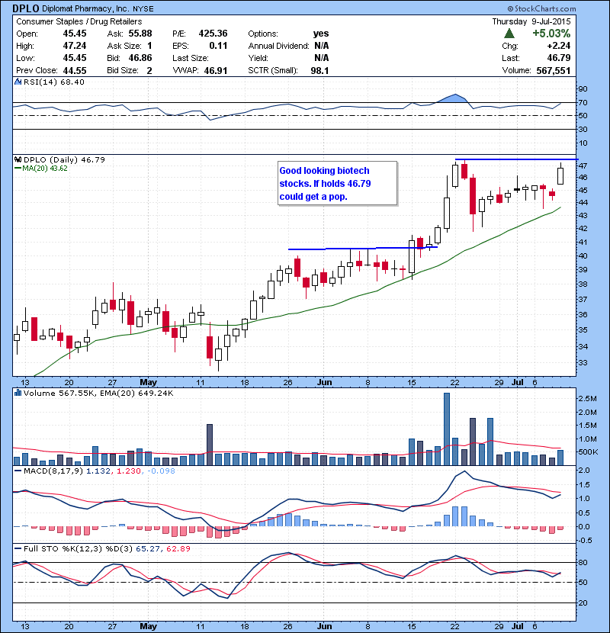Click the Options value 'yes'
This screenshot has width=610, height=633.
[x=321, y=34]
